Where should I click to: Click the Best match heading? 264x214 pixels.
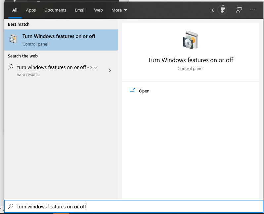[x=19, y=24]
